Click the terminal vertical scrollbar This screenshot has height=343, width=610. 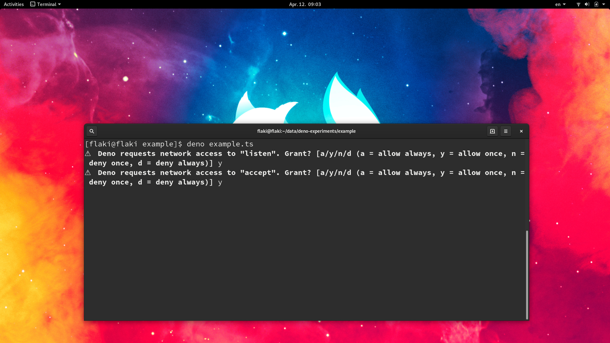[x=527, y=275]
